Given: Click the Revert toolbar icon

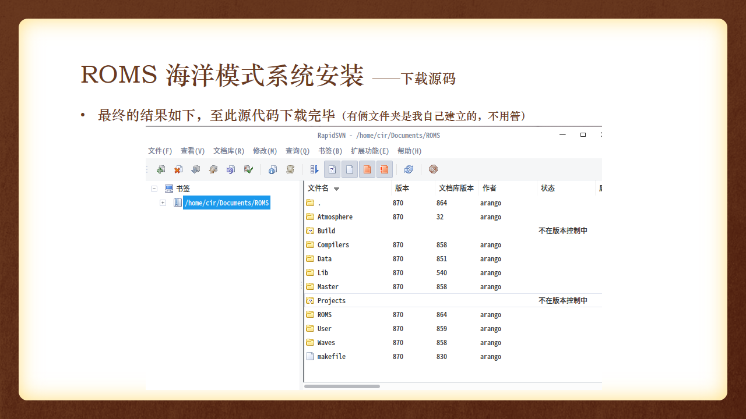Looking at the screenshot, I should click(231, 169).
